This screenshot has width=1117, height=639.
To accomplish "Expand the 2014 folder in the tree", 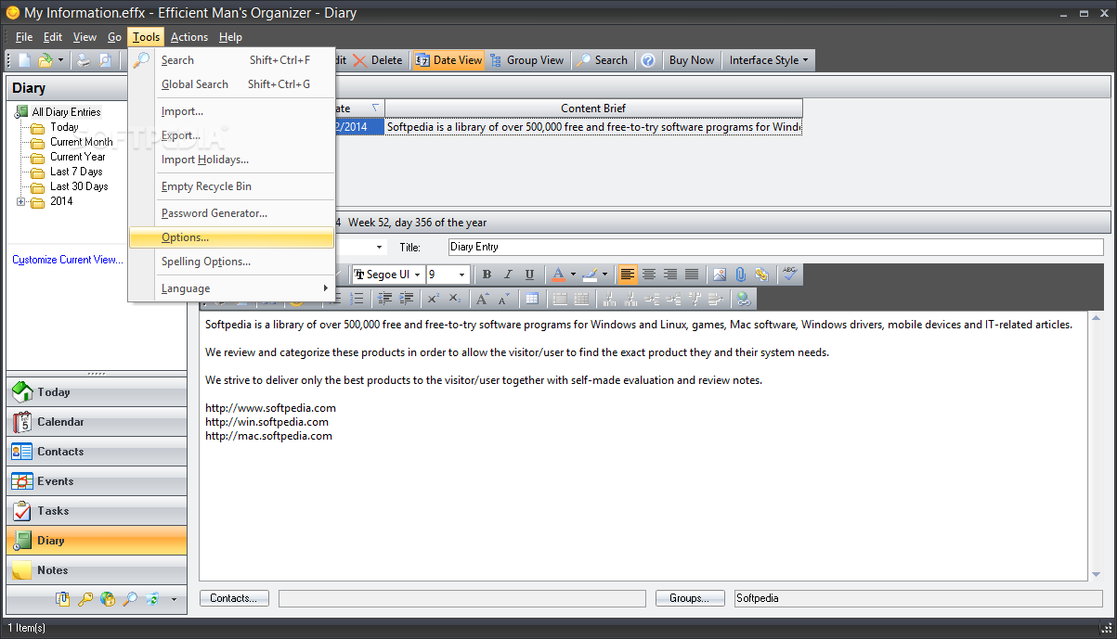I will 20,201.
